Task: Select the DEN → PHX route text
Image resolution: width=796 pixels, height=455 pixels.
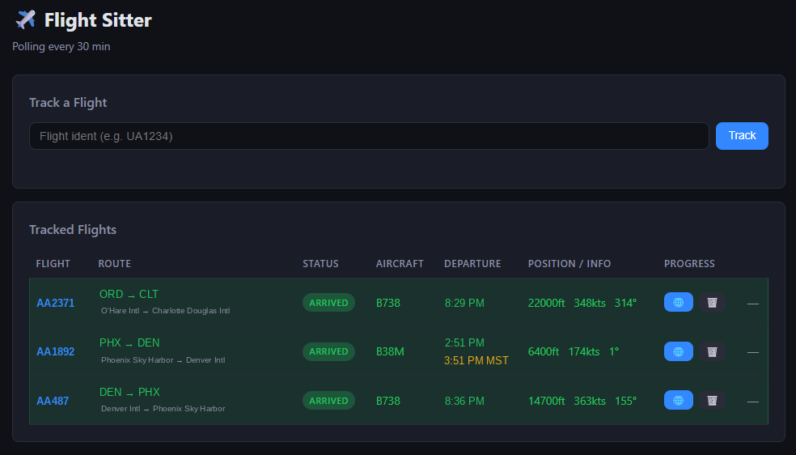Action: (129, 393)
